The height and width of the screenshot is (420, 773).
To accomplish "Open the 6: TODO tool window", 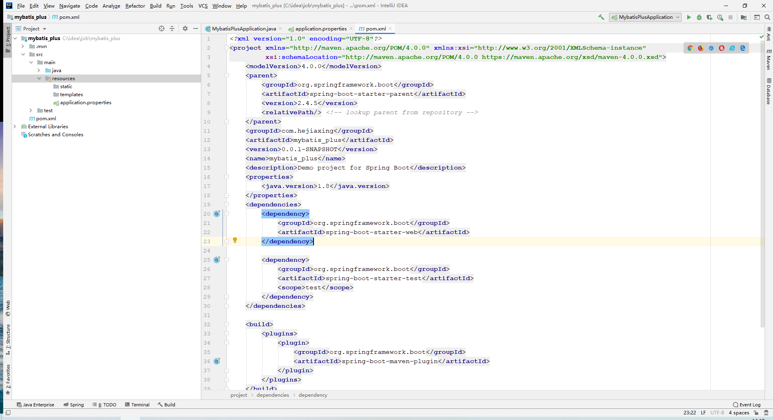I will point(104,405).
